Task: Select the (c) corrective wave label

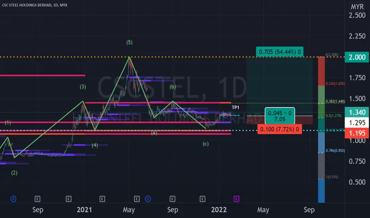Action: click(x=206, y=144)
